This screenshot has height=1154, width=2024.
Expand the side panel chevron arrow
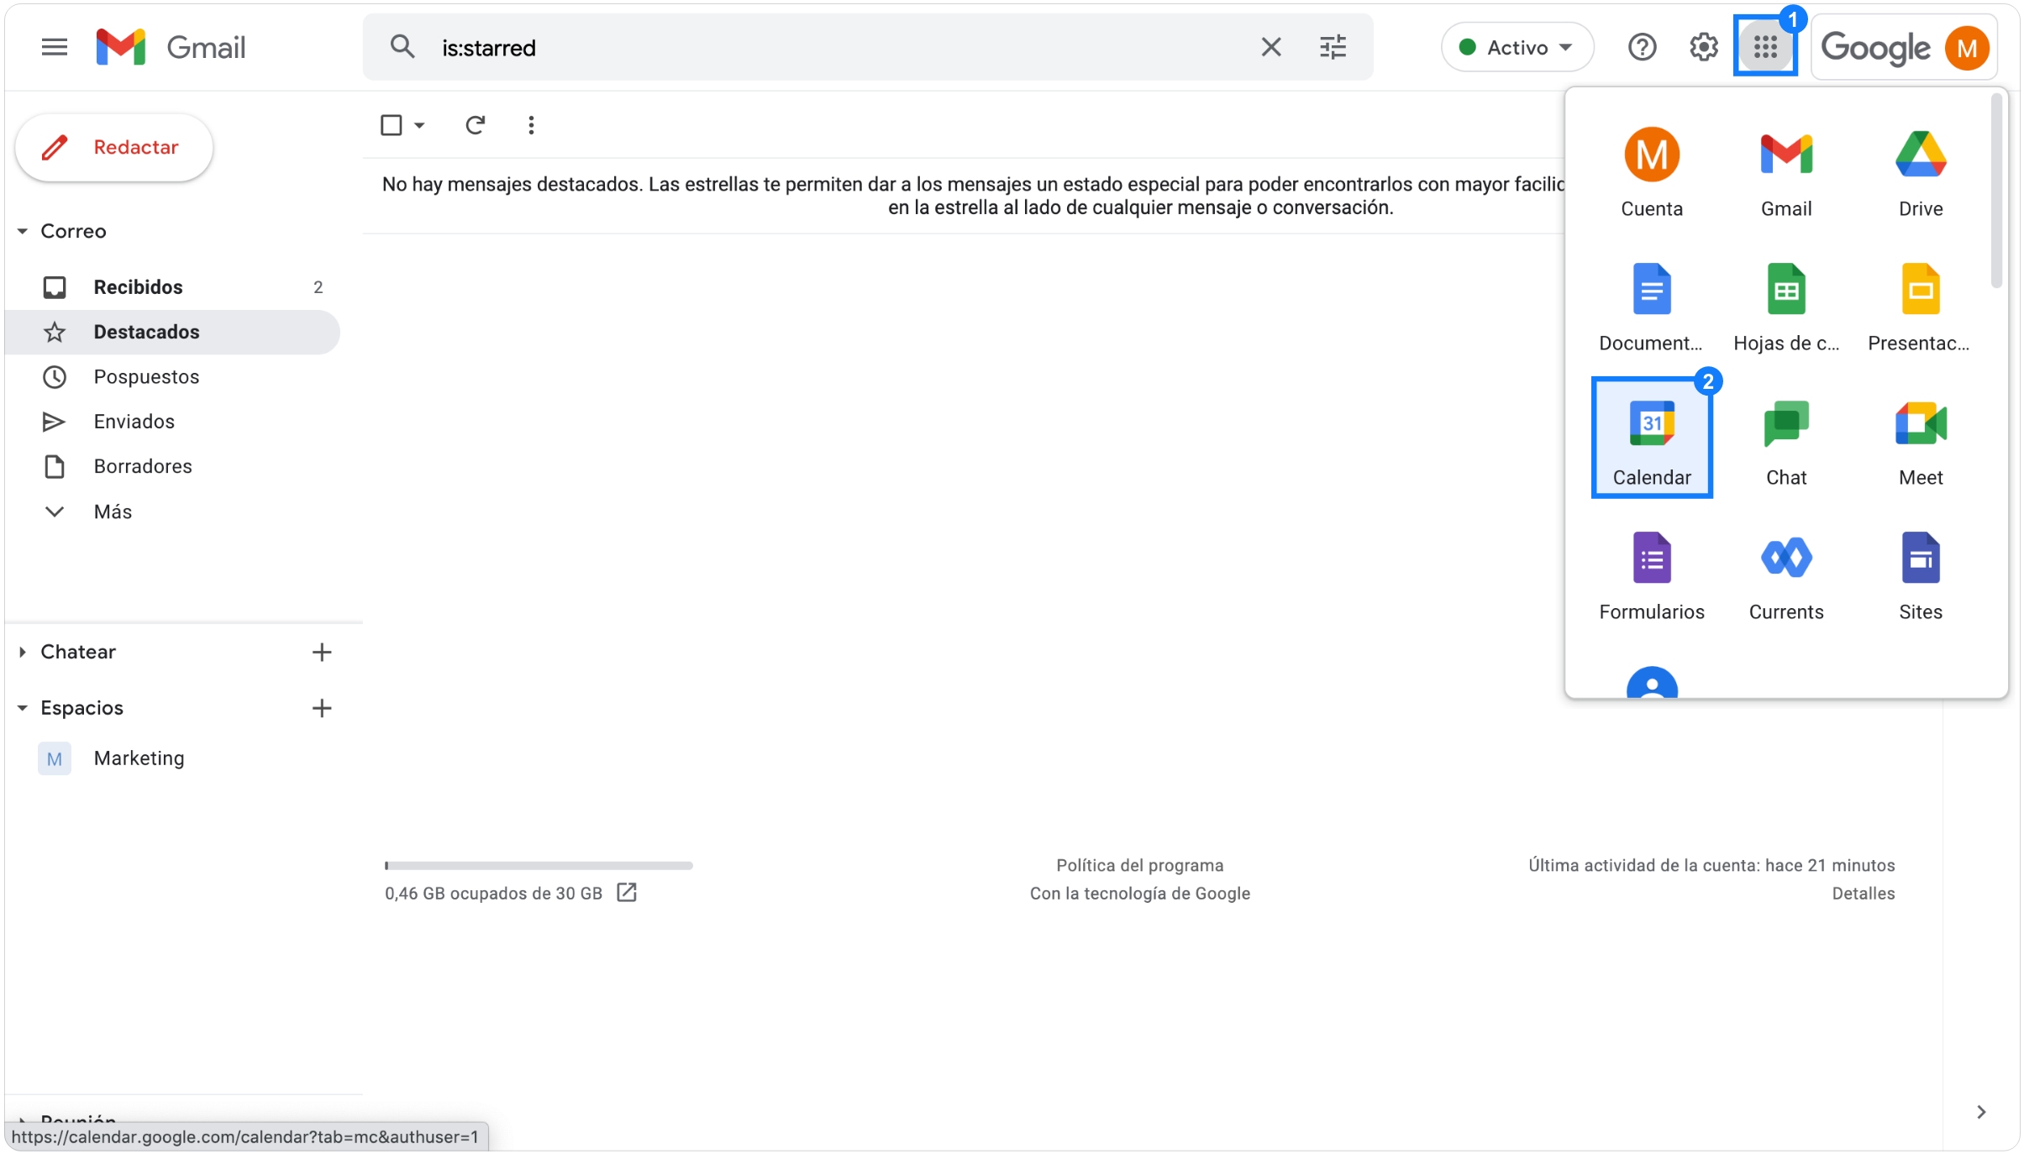point(1981,1112)
